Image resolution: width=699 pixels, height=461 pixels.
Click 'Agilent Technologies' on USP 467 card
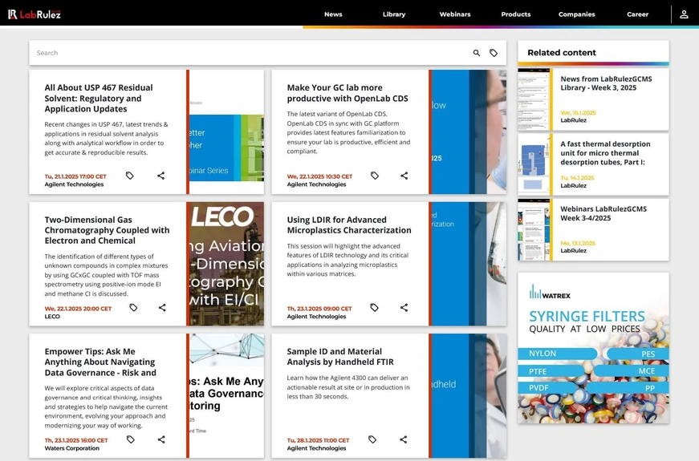[x=74, y=184]
